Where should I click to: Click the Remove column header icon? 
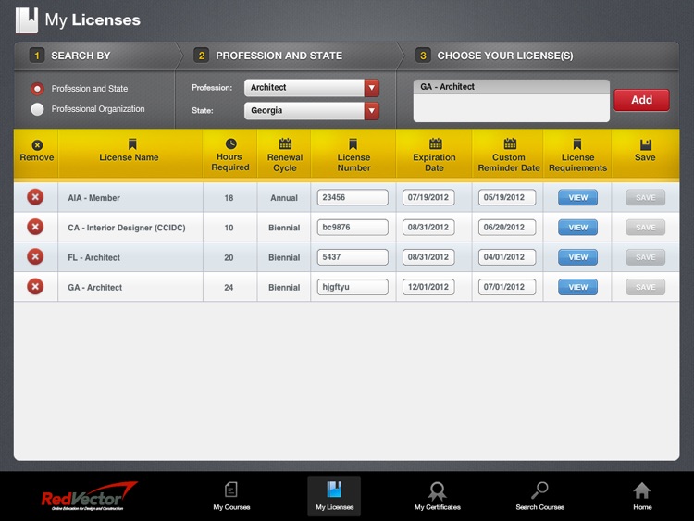(x=37, y=144)
